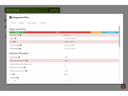The width and height of the screenshot is (128, 96).
Task: Click the Request name help icon
Action: click(x=19, y=57)
